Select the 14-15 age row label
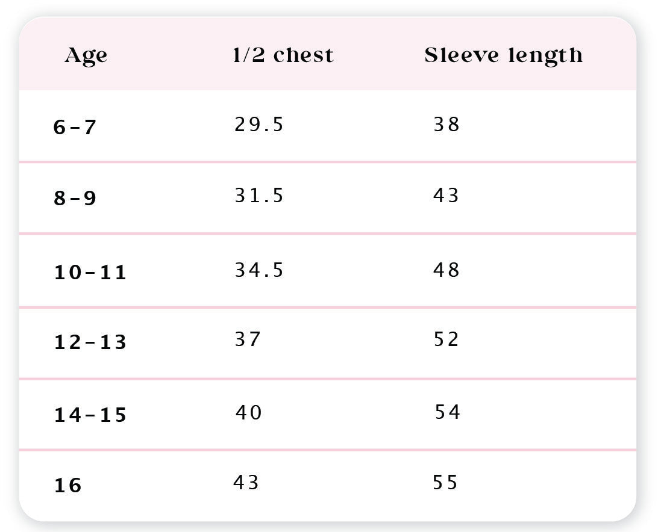The height and width of the screenshot is (532, 661). (x=90, y=415)
